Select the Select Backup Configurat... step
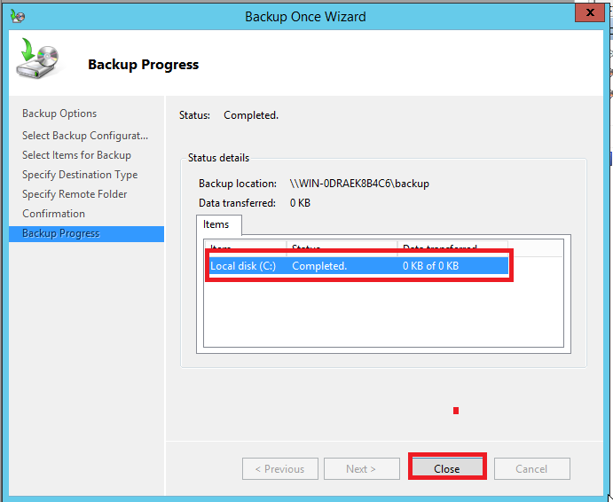 (85, 136)
